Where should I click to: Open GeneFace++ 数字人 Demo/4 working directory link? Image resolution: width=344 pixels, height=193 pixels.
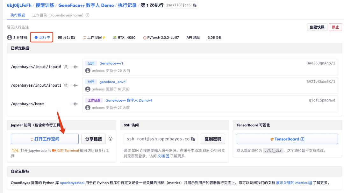(x=129, y=100)
